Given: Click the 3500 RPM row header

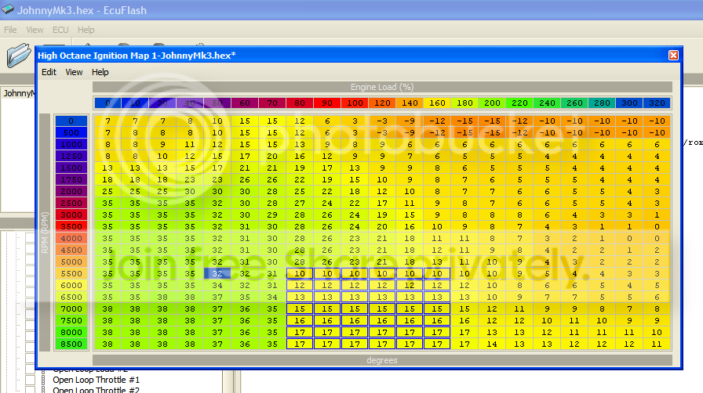Looking at the screenshot, I should [71, 226].
